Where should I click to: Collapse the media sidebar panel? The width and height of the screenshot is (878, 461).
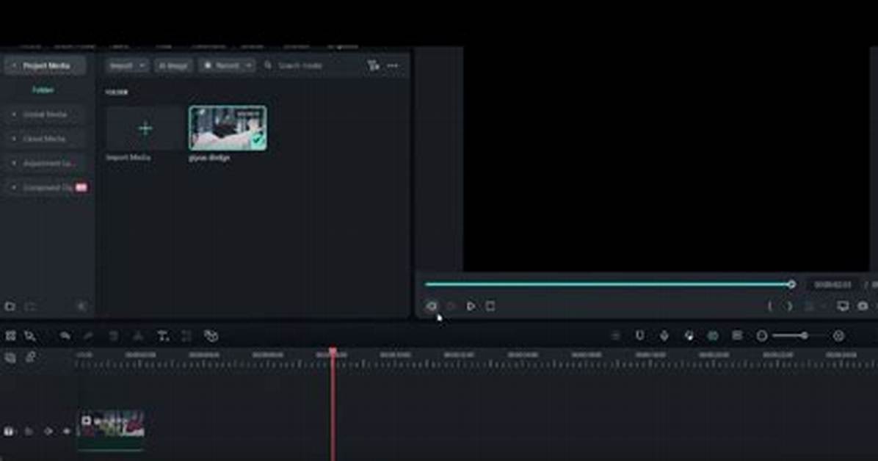click(81, 306)
